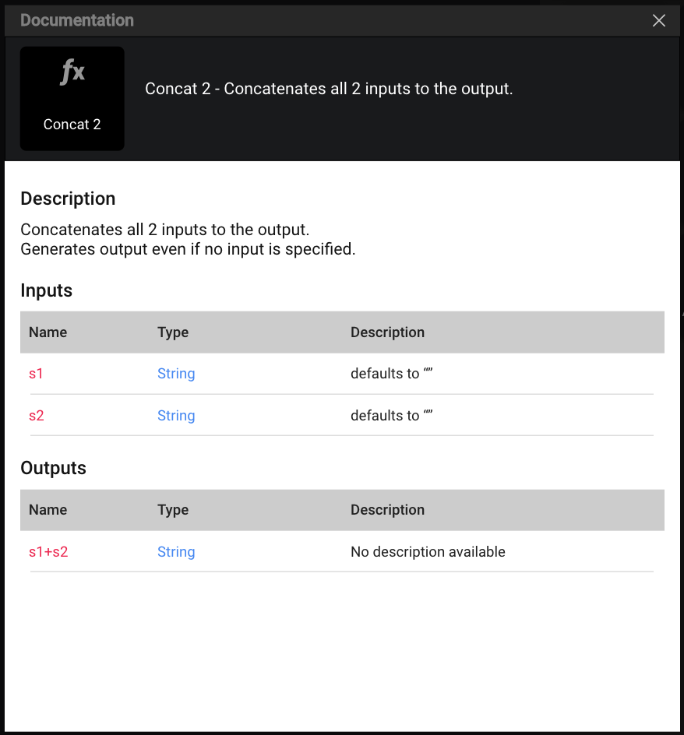
Task: Click Name column header in Inputs table
Action: (48, 332)
